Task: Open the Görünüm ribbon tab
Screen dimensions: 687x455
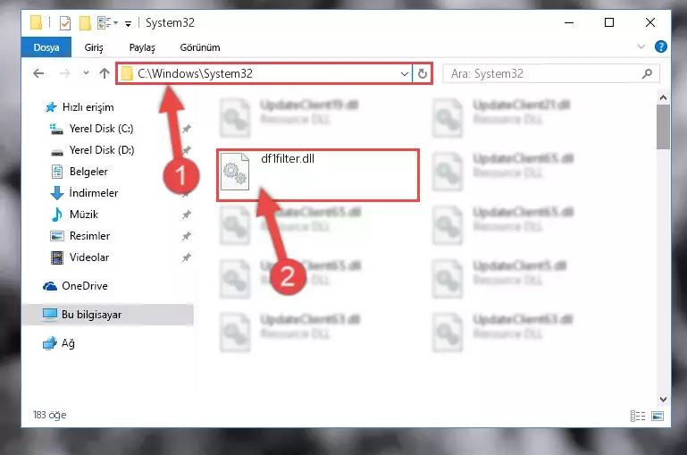Action: tap(200, 47)
